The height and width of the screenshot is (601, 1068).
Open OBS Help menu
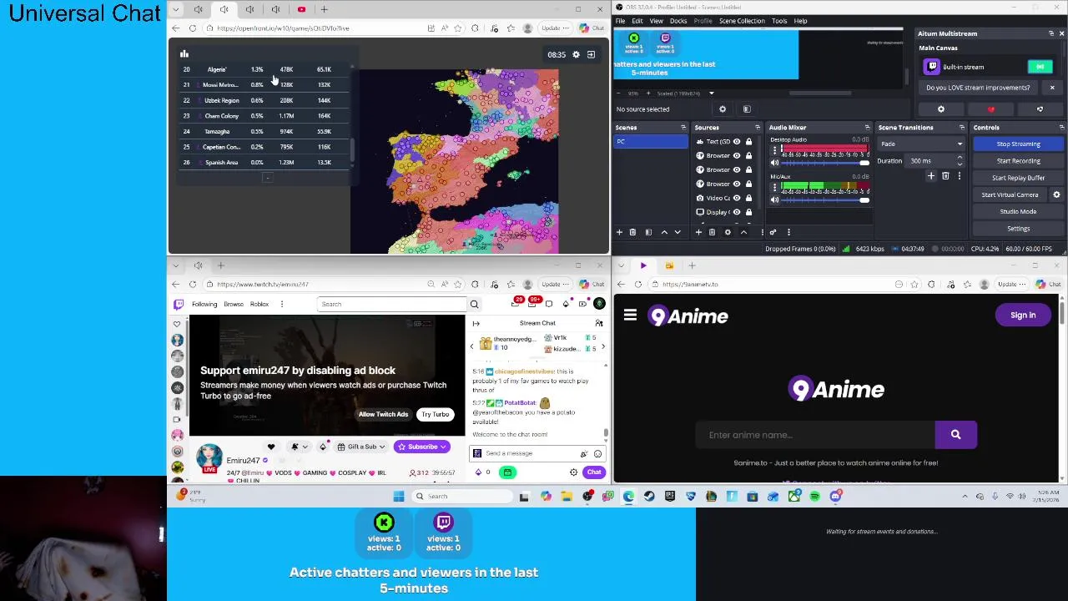pyautogui.click(x=800, y=21)
